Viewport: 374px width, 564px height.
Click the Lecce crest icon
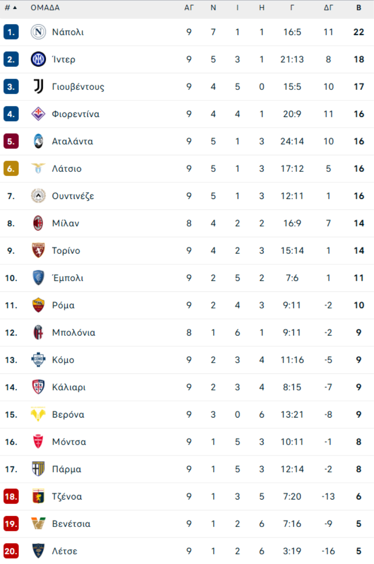coord(38,551)
